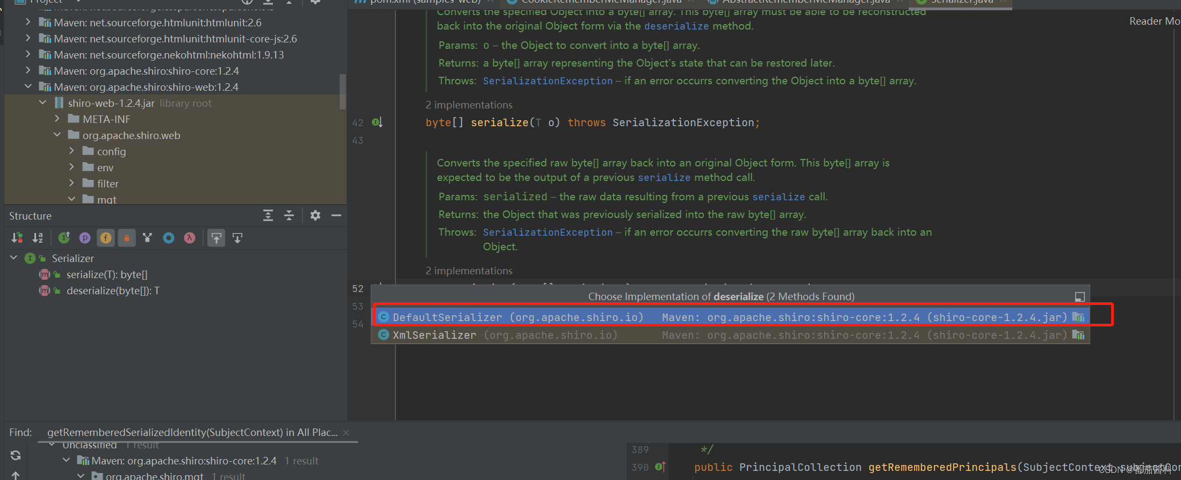The image size is (1181, 480).
Task: Expand Maven htmlunit:2.6 library node
Action: pyautogui.click(x=28, y=22)
